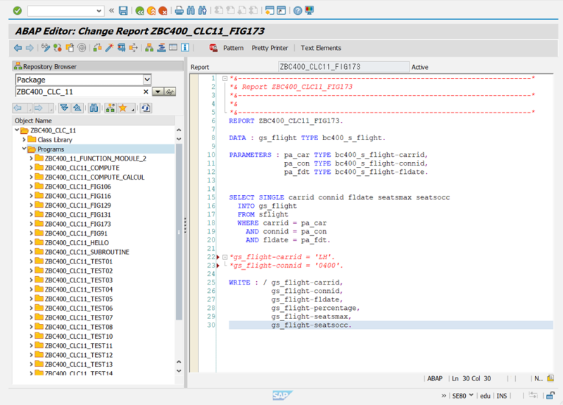
Task: Click the blue forward arrow in editor toolbar
Action: (x=30, y=48)
